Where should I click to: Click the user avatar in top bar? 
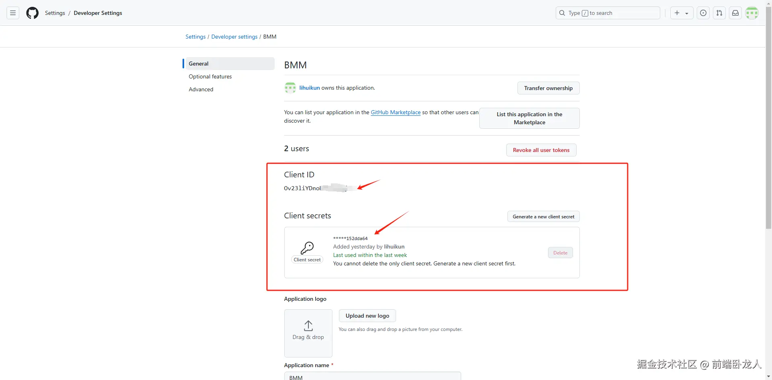click(752, 13)
